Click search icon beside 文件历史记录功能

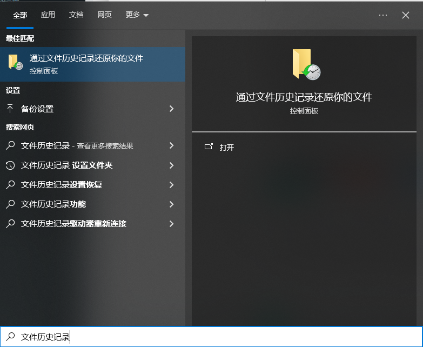point(10,204)
